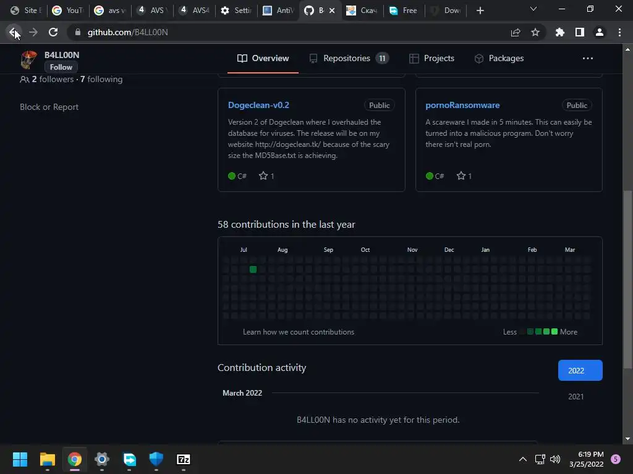Click the brightest green legend swatch
Image resolution: width=633 pixels, height=474 pixels.
(x=554, y=331)
